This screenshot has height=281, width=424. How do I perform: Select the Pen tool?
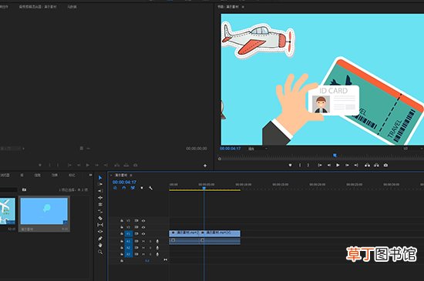tap(100, 239)
